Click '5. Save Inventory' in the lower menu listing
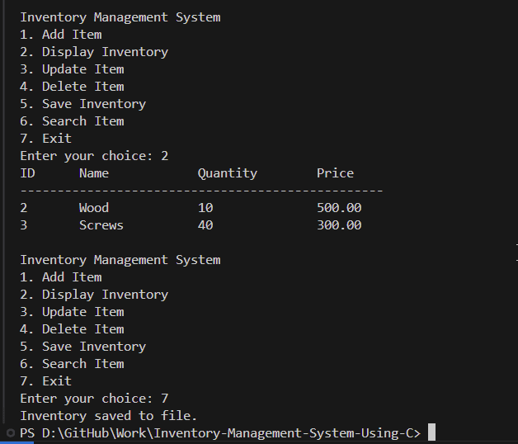This screenshot has width=518, height=444. pyautogui.click(x=82, y=347)
